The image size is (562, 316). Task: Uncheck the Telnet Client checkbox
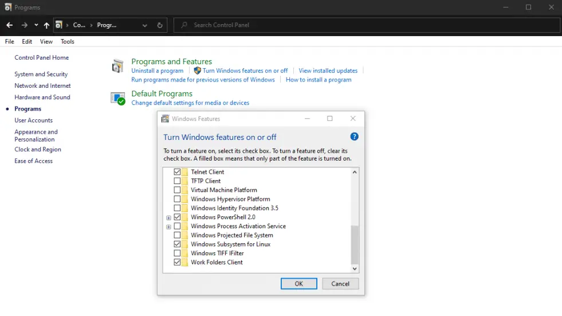coord(177,172)
